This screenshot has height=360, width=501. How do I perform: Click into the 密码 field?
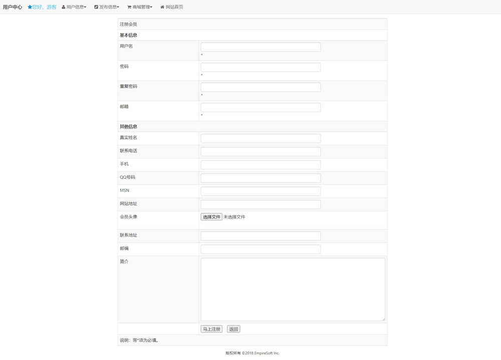coord(261,67)
